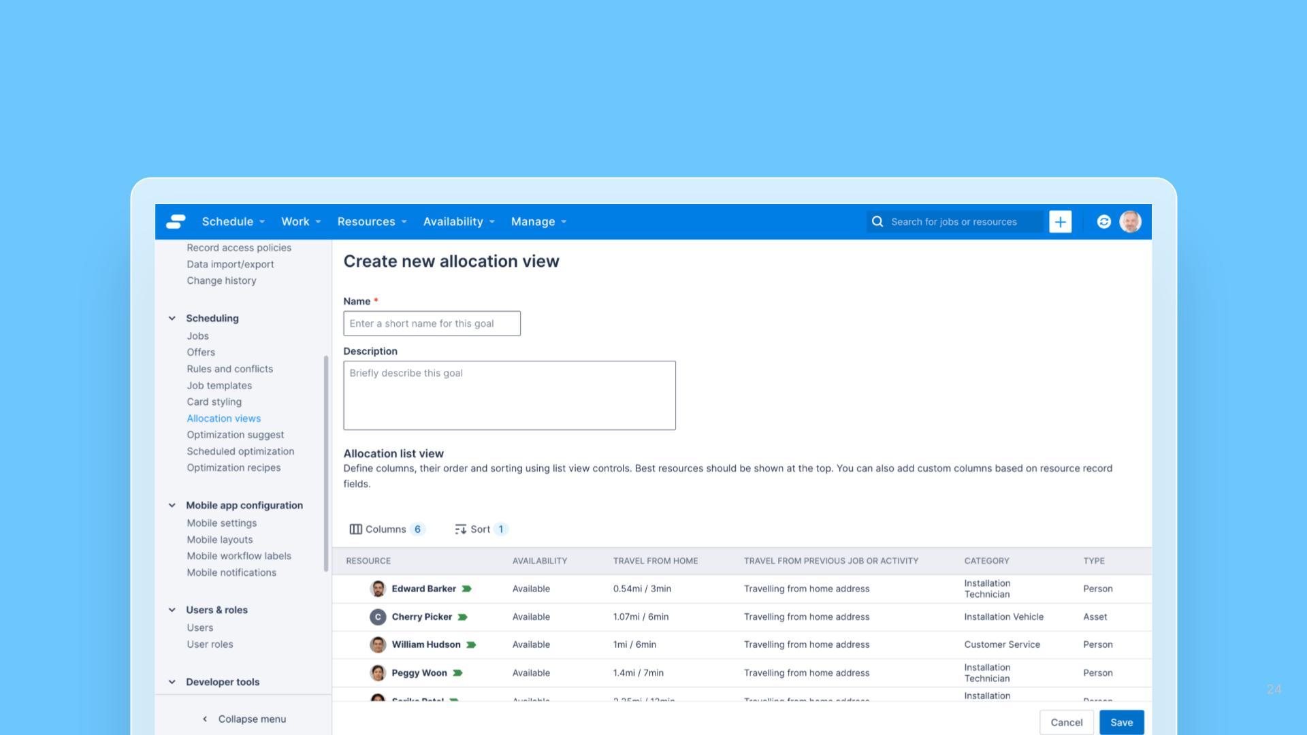Open the Sort options
Image resolution: width=1307 pixels, height=735 pixels.
pyautogui.click(x=481, y=529)
